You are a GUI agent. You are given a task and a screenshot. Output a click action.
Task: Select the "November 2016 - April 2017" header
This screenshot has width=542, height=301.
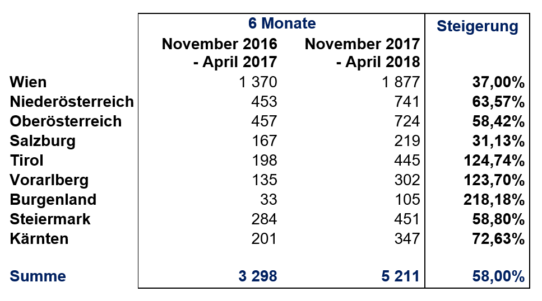tap(220, 53)
